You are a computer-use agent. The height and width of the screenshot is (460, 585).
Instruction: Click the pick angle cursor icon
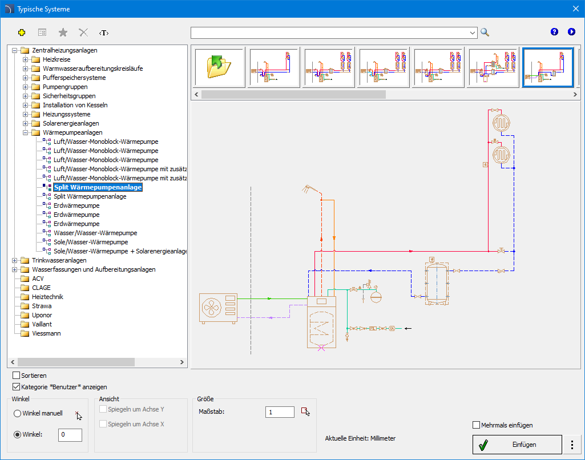point(78,414)
